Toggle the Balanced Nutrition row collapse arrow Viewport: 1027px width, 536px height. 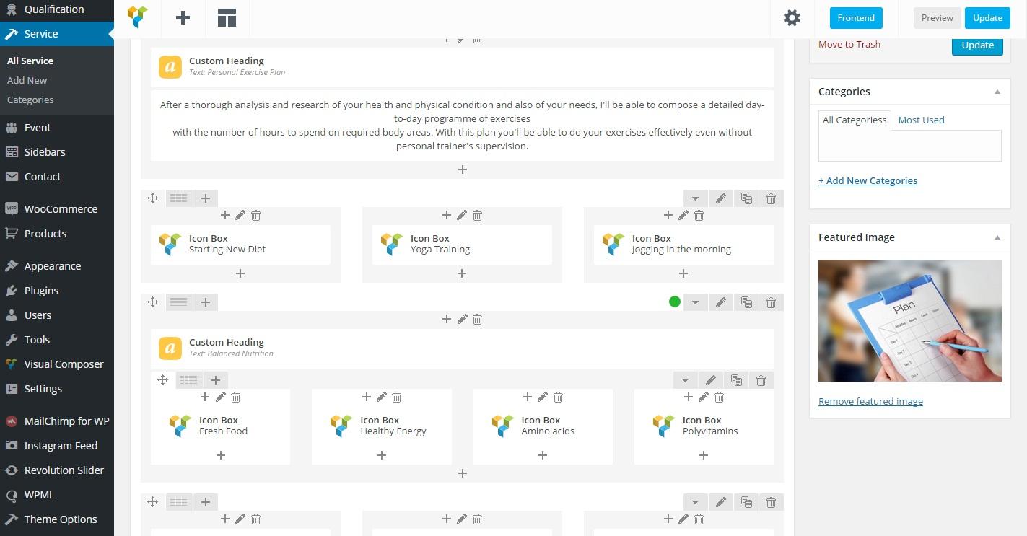pos(695,302)
